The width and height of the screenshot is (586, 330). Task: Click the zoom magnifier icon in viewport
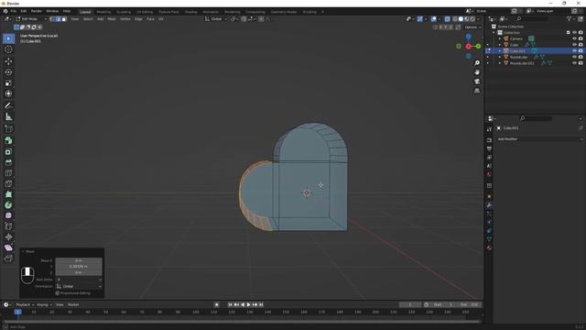click(x=477, y=63)
